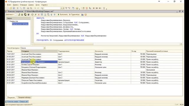Click in the query text editor on ВЫБРАТЬ
This screenshot has height=106, width=189.
point(40,18)
